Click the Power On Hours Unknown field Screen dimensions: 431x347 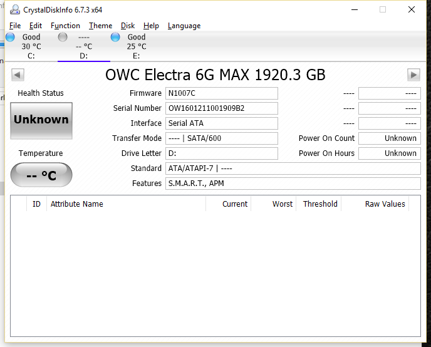(390, 153)
